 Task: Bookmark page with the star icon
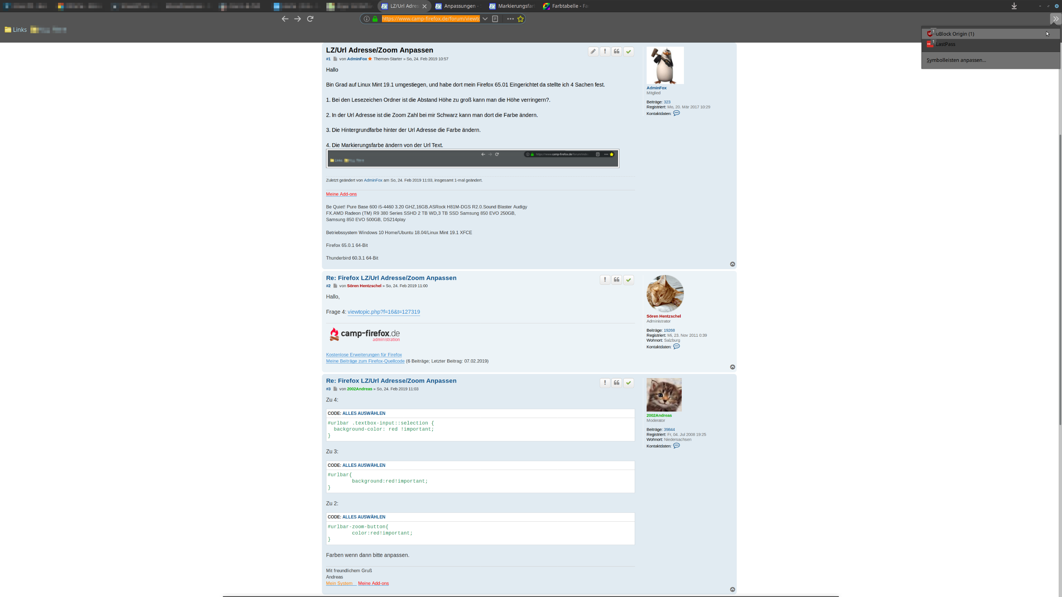coord(520,18)
